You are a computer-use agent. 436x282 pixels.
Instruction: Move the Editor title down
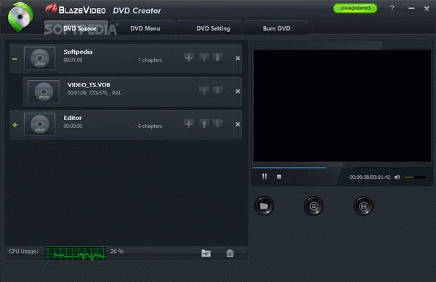point(217,124)
